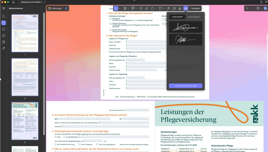Check the Pflegegeld checkbox

pyautogui.click(x=111, y=19)
